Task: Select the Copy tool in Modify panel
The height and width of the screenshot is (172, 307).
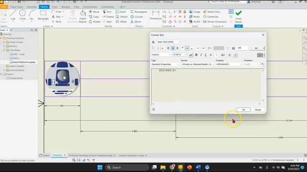Action: click(x=94, y=17)
